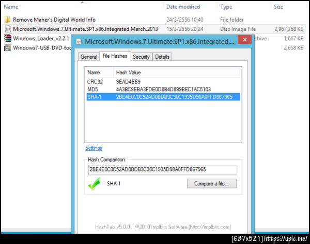This screenshot has width=310, height=244.
Task: Select the CRC32 hash row
Action: pyautogui.click(x=163, y=82)
